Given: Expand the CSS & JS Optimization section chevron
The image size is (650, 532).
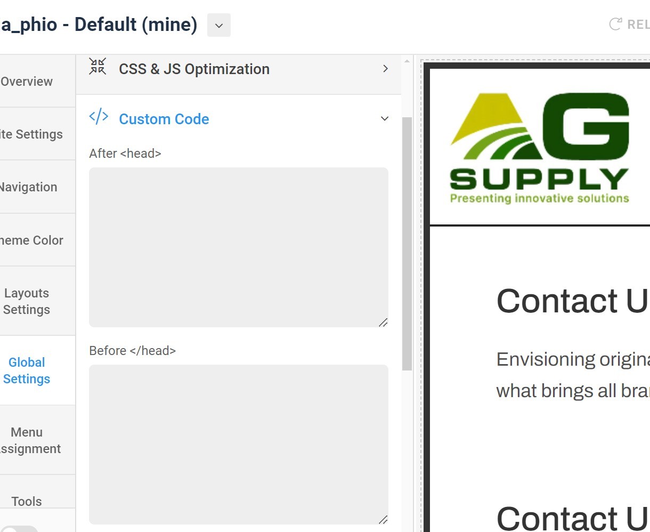Looking at the screenshot, I should point(385,69).
